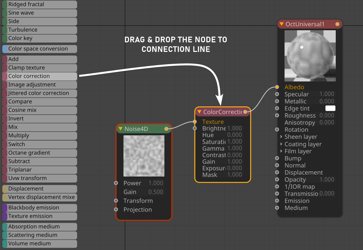Expand the Film layer section
Image resolution: width=363 pixels, height=250 pixels.
click(x=281, y=151)
